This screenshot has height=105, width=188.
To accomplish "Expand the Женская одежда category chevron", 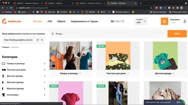I will click(45, 82).
